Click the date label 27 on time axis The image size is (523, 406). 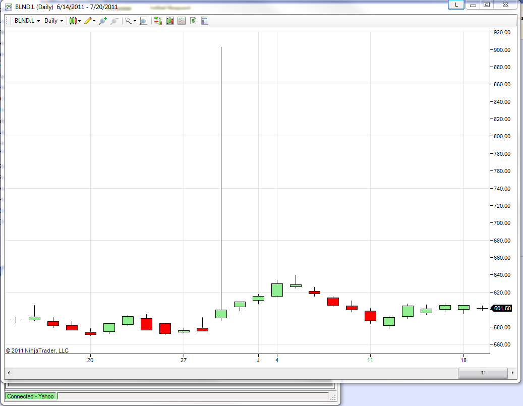point(184,360)
